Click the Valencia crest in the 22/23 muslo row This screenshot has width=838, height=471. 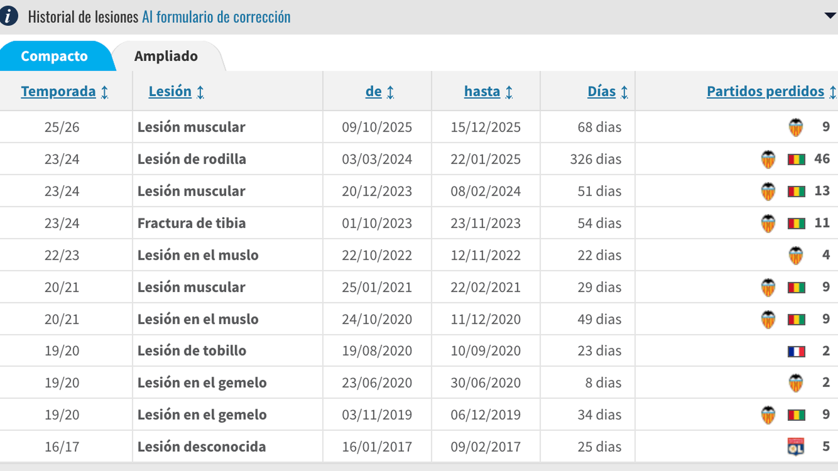tap(796, 255)
